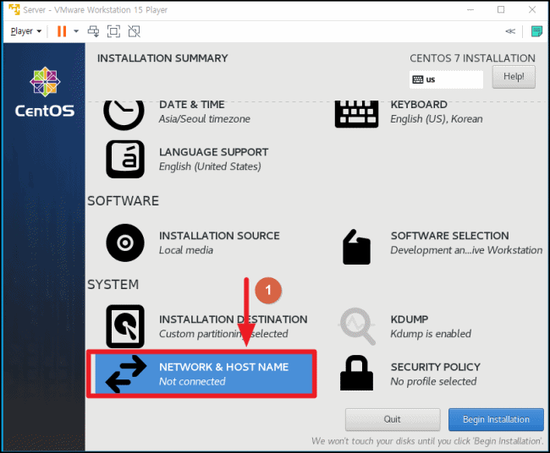
Task: Select SECURITY POLICY label
Action: click(x=435, y=367)
